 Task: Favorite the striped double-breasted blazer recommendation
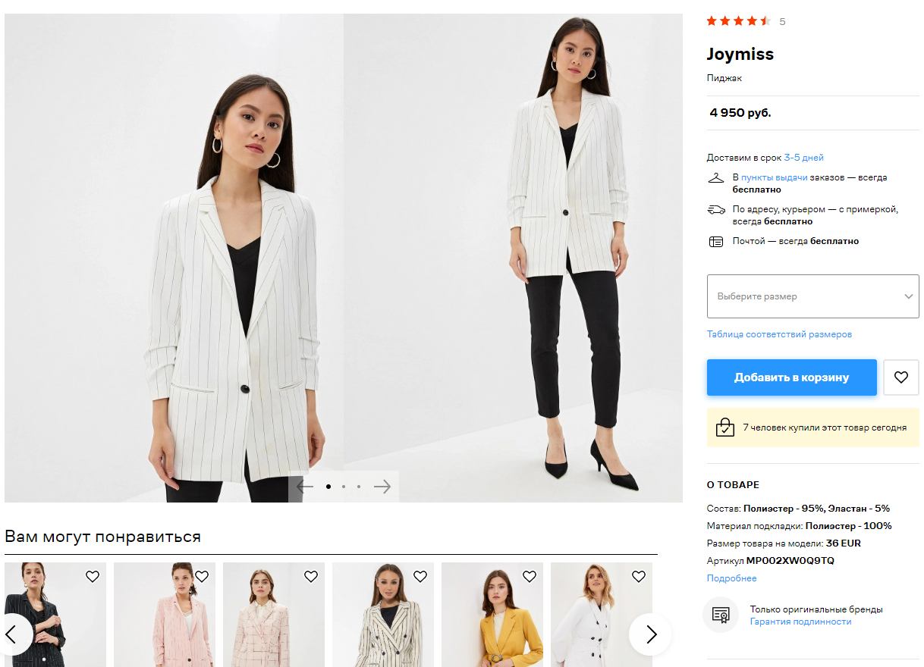(420, 577)
